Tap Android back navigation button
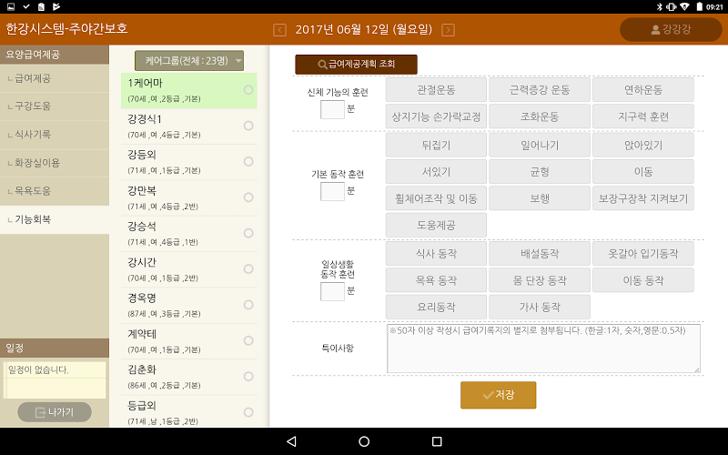Viewport: 728px width, 455px height. coord(291,441)
